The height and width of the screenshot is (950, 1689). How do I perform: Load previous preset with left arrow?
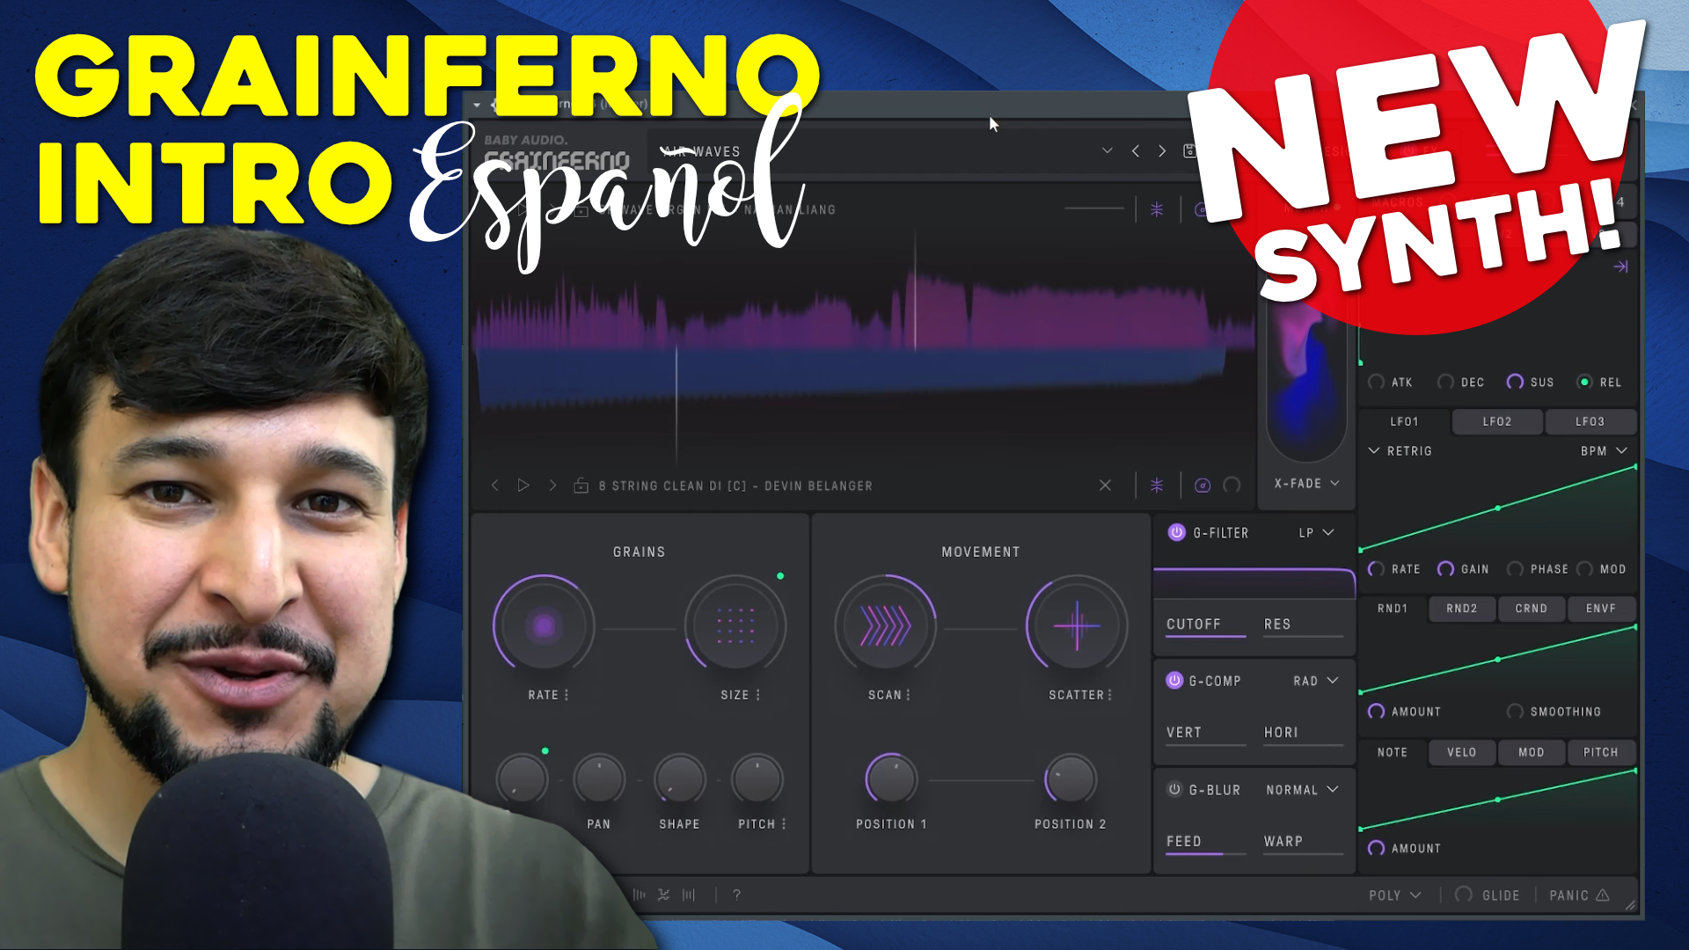point(1136,151)
